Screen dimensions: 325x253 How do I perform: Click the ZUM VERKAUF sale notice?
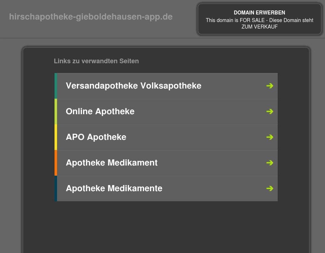click(x=259, y=26)
